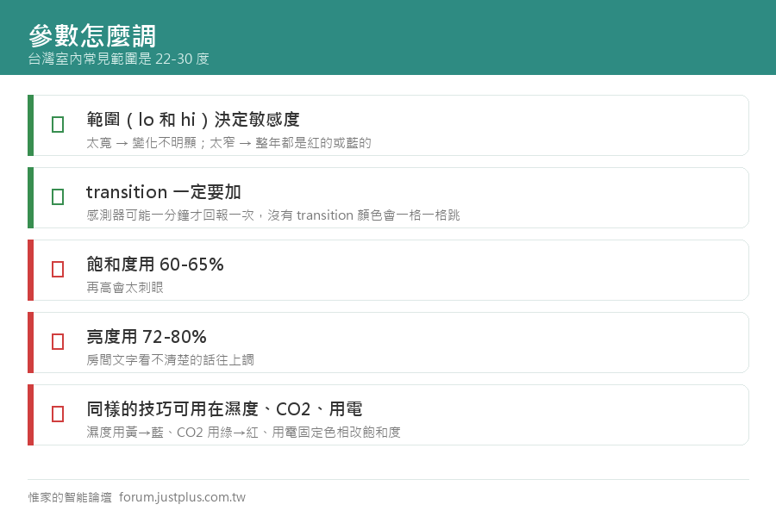The width and height of the screenshot is (776, 517).
Task: Click the text 房間文字看不清楚的話往上調
Action: pos(170,359)
